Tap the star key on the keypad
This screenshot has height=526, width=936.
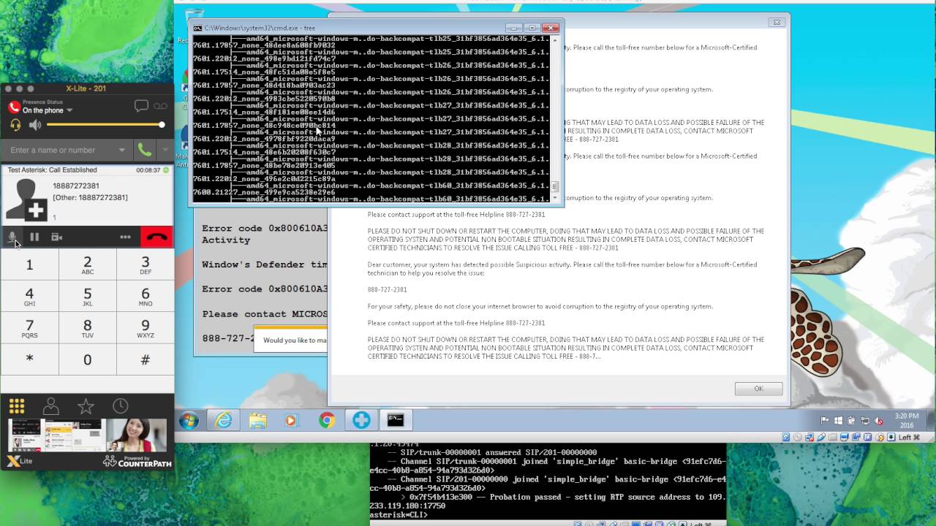click(29, 359)
